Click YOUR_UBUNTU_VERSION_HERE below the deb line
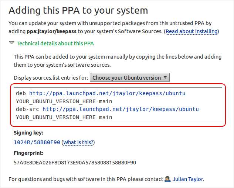The image size is (234, 188). [x=56, y=101]
